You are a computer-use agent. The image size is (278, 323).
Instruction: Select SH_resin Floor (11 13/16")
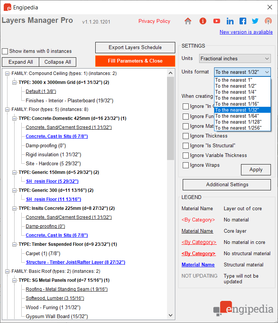(53, 199)
